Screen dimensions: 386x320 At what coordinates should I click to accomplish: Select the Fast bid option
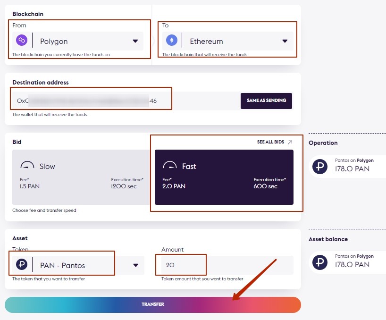point(224,177)
